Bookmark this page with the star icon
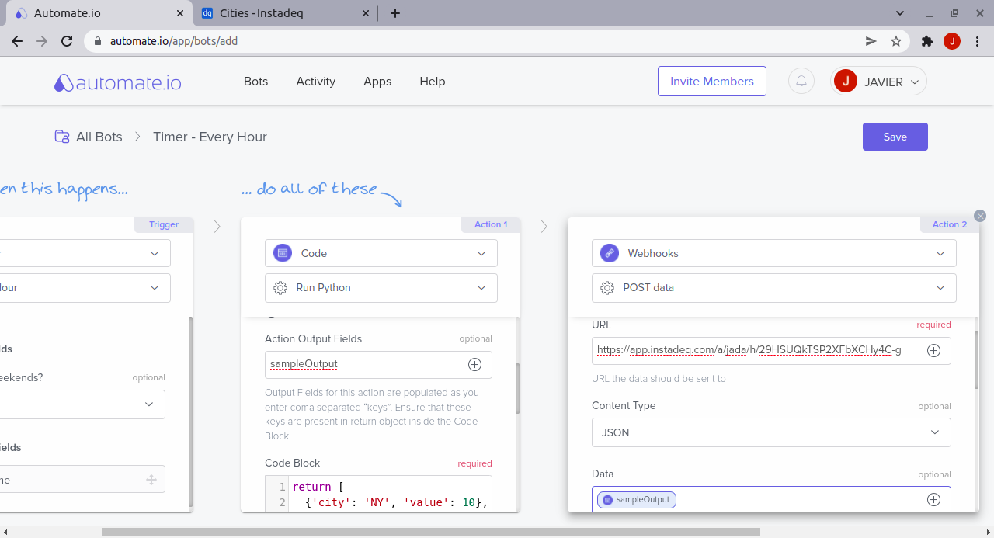Viewport: 994px width, 538px height. pos(896,41)
